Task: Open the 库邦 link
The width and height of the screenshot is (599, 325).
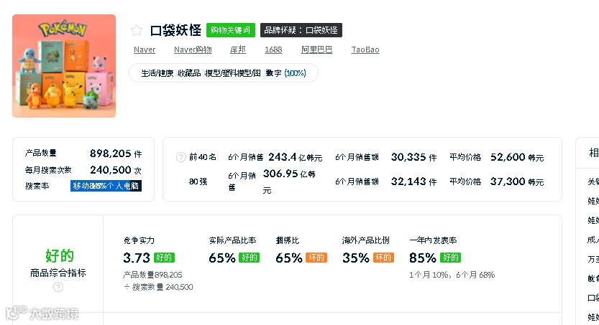Action: pyautogui.click(x=238, y=50)
